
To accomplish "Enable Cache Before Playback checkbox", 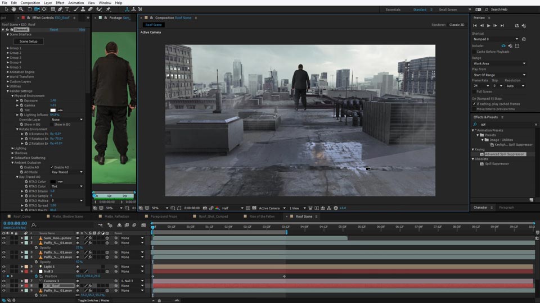I will tap(474, 52).
